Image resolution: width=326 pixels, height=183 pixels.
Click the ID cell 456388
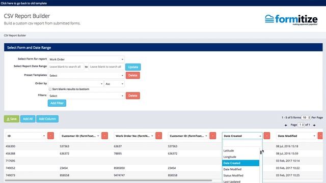click(x=11, y=154)
